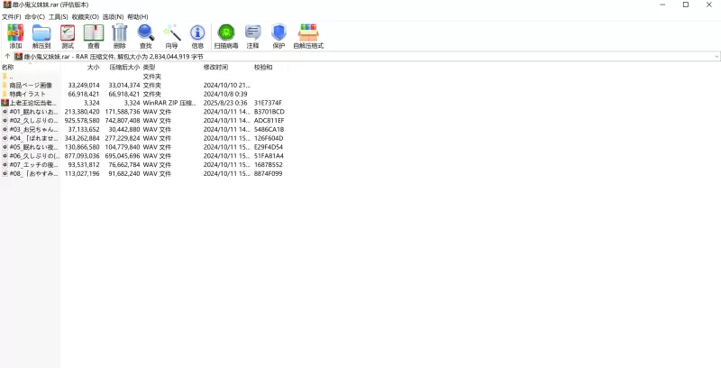This screenshot has width=721, height=368.
Task: Show archive 信息 (Info) icon
Action: 197,36
